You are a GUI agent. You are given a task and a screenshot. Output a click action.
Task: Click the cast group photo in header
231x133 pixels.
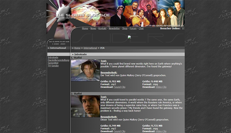[147, 14]
